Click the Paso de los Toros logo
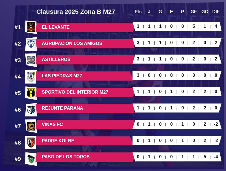Viewport: 226px width, 171px height. (x=31, y=158)
